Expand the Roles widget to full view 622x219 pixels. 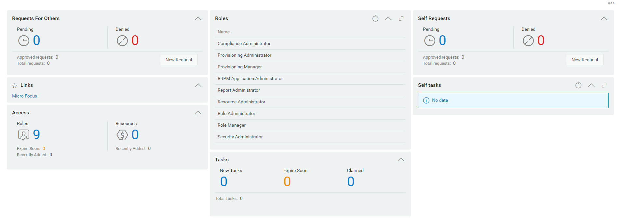pos(401,18)
